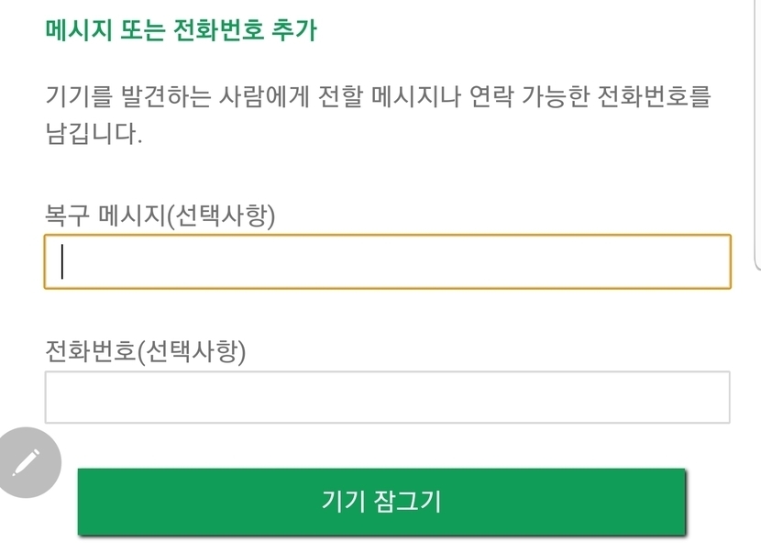This screenshot has height=553, width=761.
Task: Click the 메시지 또는 전화번호 추가 heading
Action: [181, 30]
